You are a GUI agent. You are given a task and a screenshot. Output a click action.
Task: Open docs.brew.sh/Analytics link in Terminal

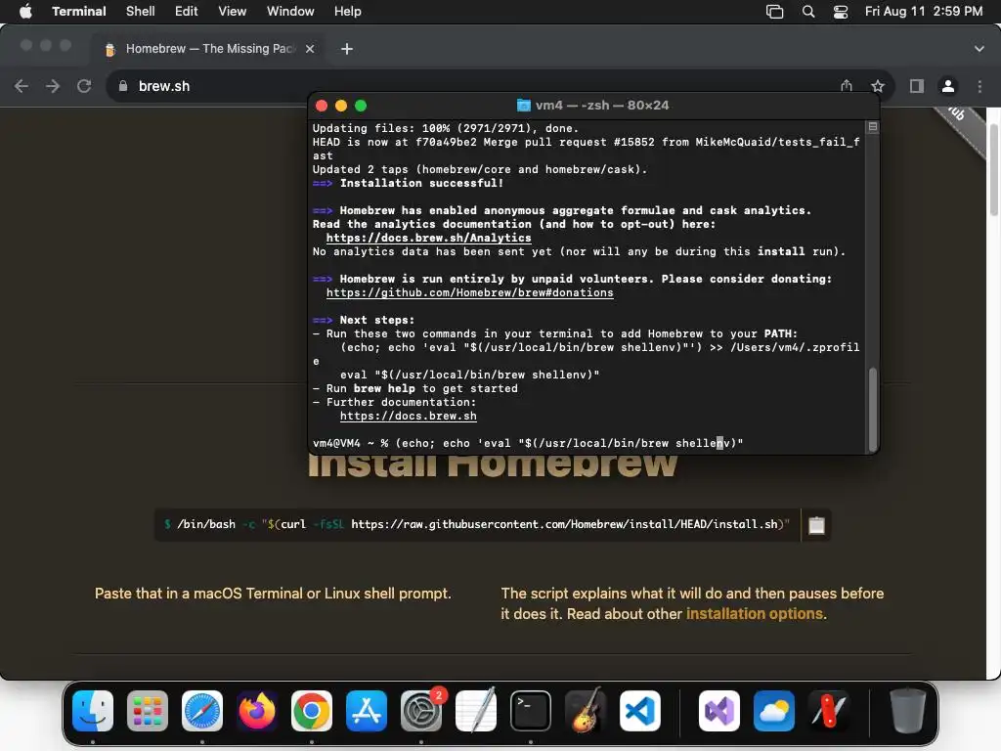[x=428, y=238]
